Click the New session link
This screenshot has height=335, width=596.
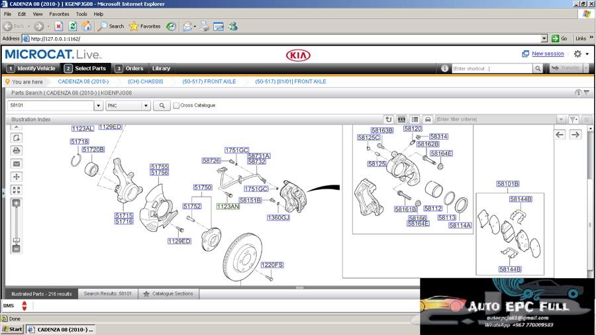(548, 54)
